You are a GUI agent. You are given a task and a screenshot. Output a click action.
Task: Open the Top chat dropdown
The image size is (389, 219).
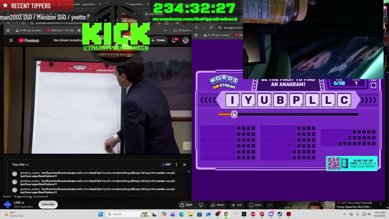pyautogui.click(x=20, y=165)
